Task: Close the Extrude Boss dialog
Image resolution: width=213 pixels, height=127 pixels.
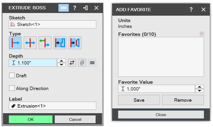Action: (x=96, y=8)
